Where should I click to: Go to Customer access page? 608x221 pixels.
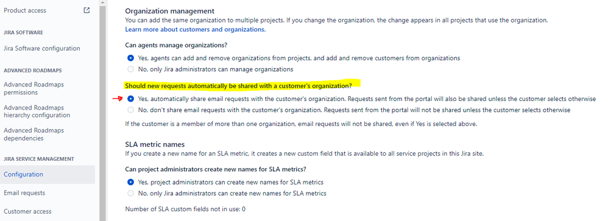[27, 211]
